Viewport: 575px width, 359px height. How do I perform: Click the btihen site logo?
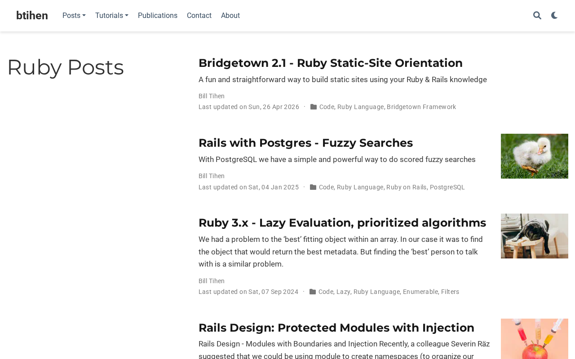pyautogui.click(x=32, y=16)
